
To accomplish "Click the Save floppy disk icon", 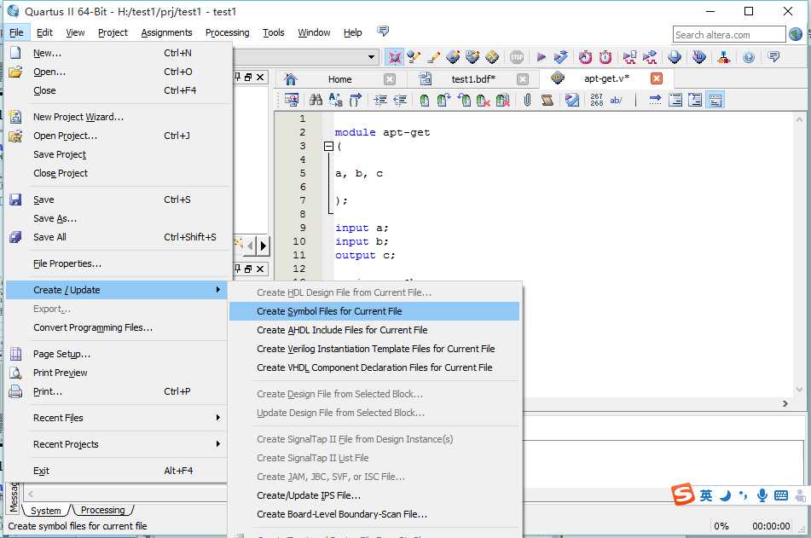I will [x=15, y=200].
